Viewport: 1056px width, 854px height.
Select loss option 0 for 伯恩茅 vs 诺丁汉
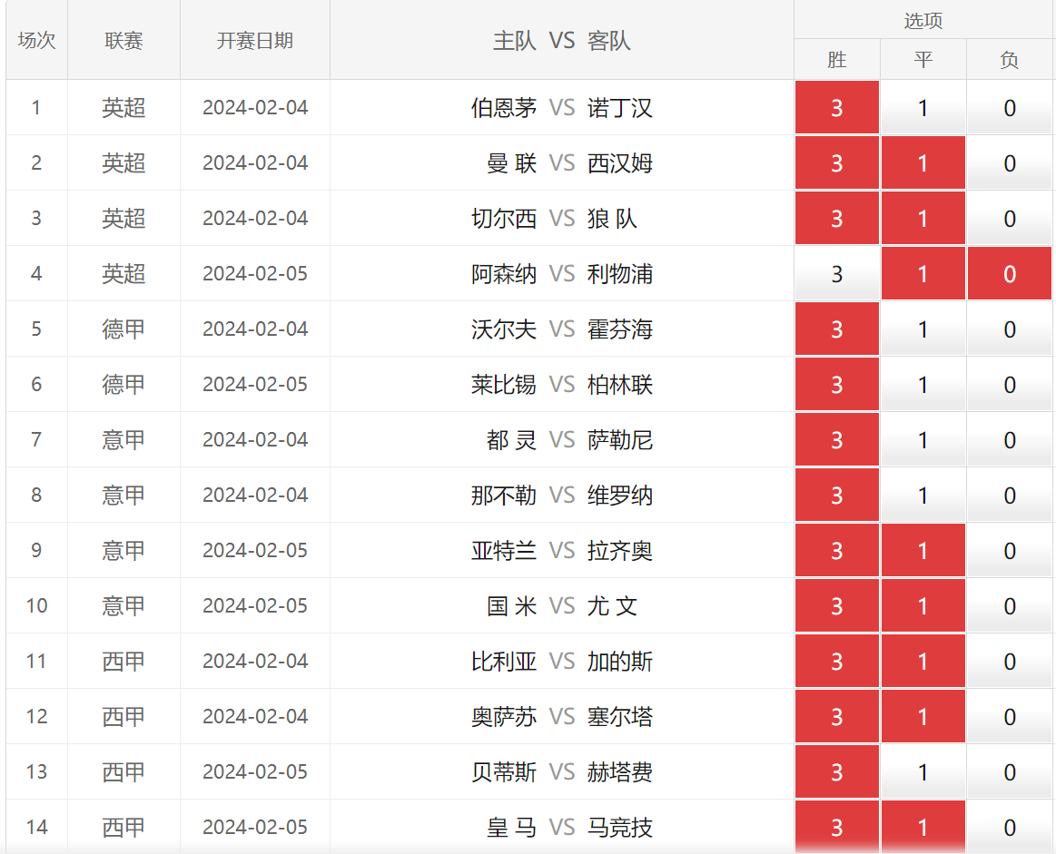pos(1009,108)
